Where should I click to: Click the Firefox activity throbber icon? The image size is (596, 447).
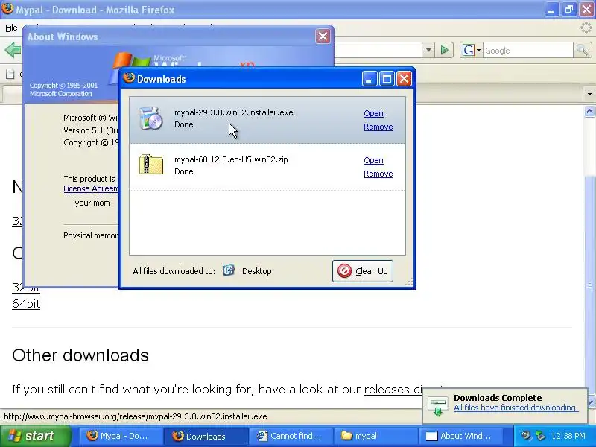pos(586,28)
